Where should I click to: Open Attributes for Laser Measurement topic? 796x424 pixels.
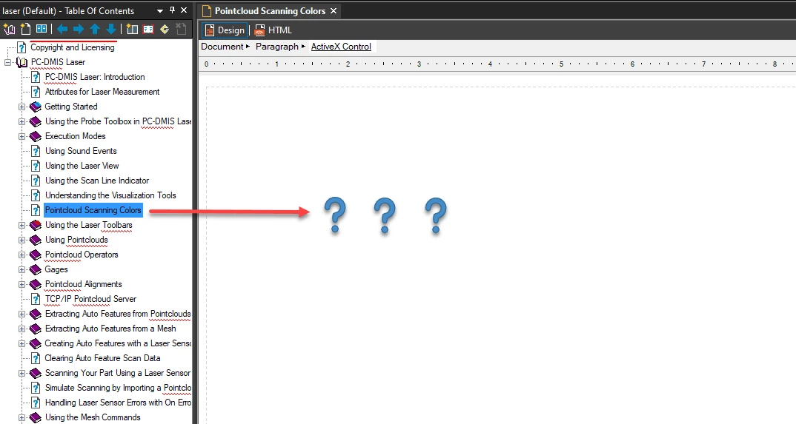tap(102, 92)
